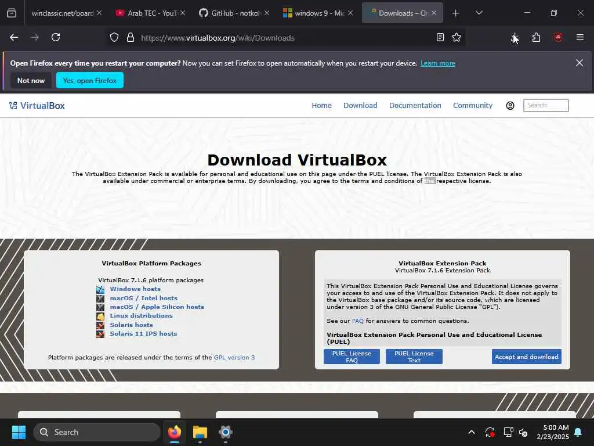
Task: Open tracking protection shield icon
Action: [x=114, y=38]
